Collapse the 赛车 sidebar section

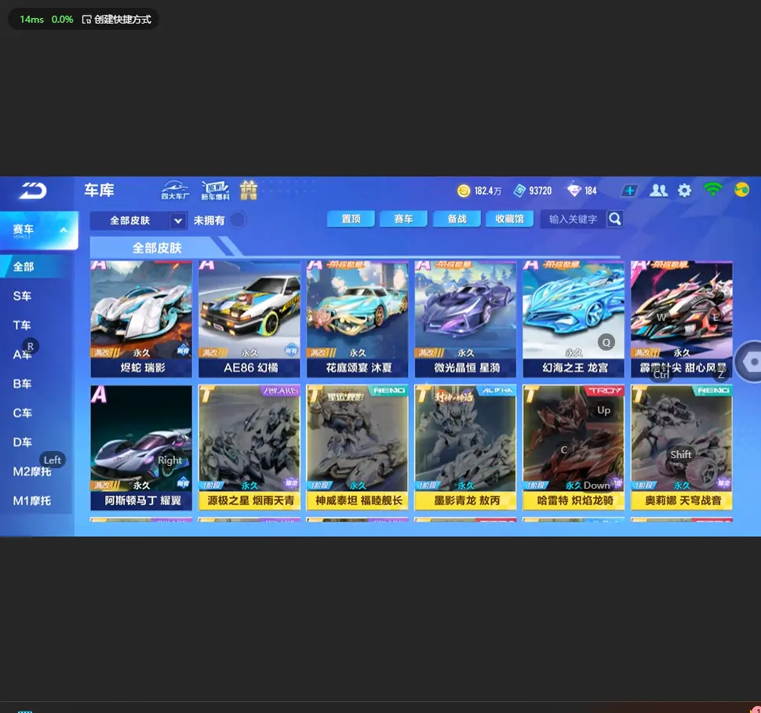pos(38,230)
